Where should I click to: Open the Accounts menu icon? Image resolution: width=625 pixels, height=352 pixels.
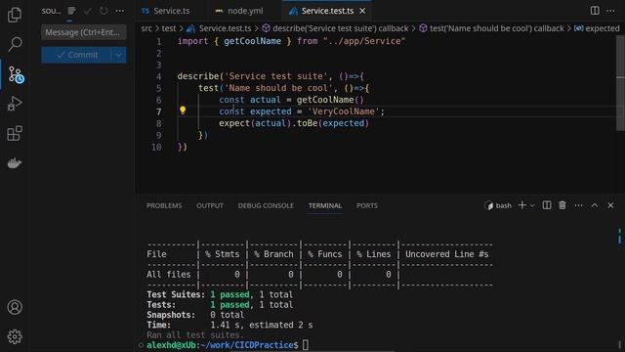15,307
